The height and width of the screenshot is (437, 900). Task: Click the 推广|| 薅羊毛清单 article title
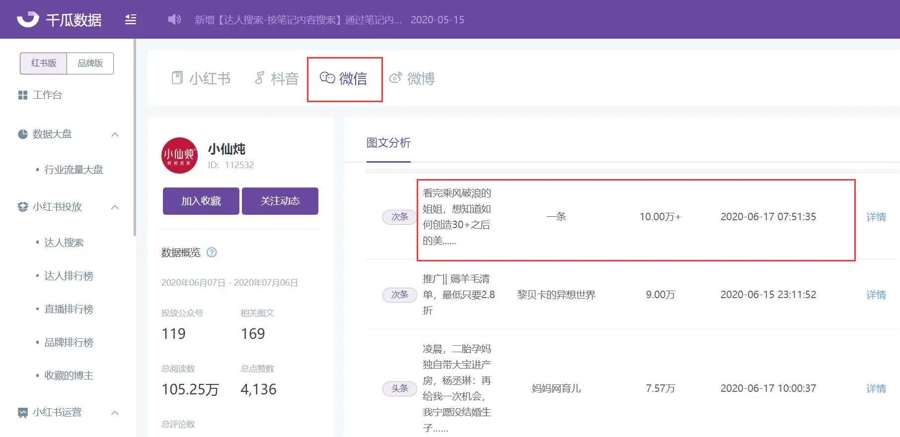[458, 295]
